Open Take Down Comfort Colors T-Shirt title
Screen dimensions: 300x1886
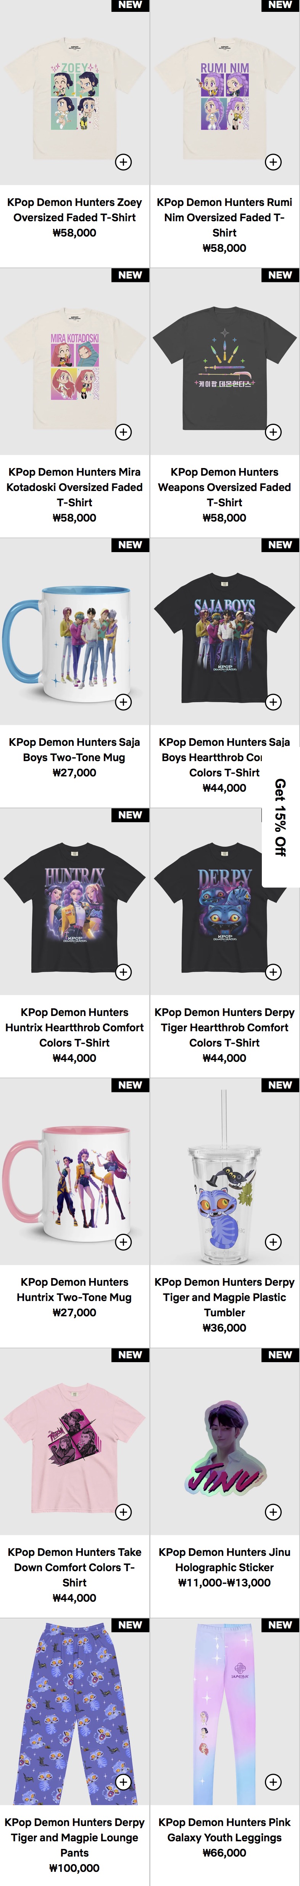75,1567
